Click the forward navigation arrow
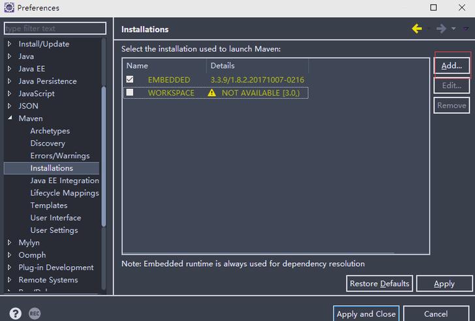The width and height of the screenshot is (475, 321). click(x=441, y=29)
